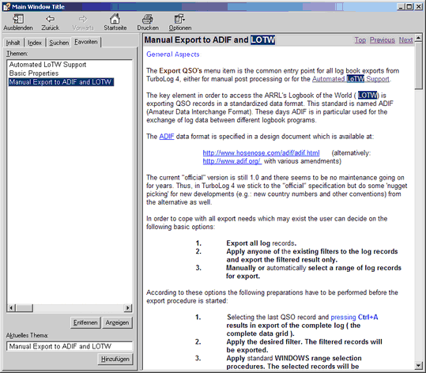Screen dimensions: 426x373
Task: Follow the Next link
Action: [406, 40]
